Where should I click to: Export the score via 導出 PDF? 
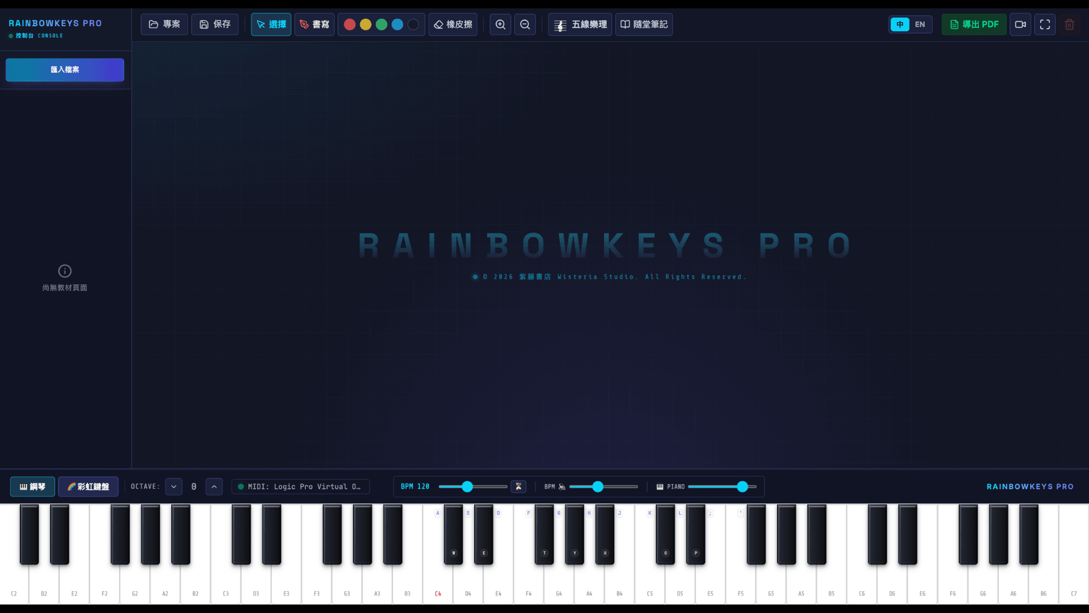(x=974, y=24)
